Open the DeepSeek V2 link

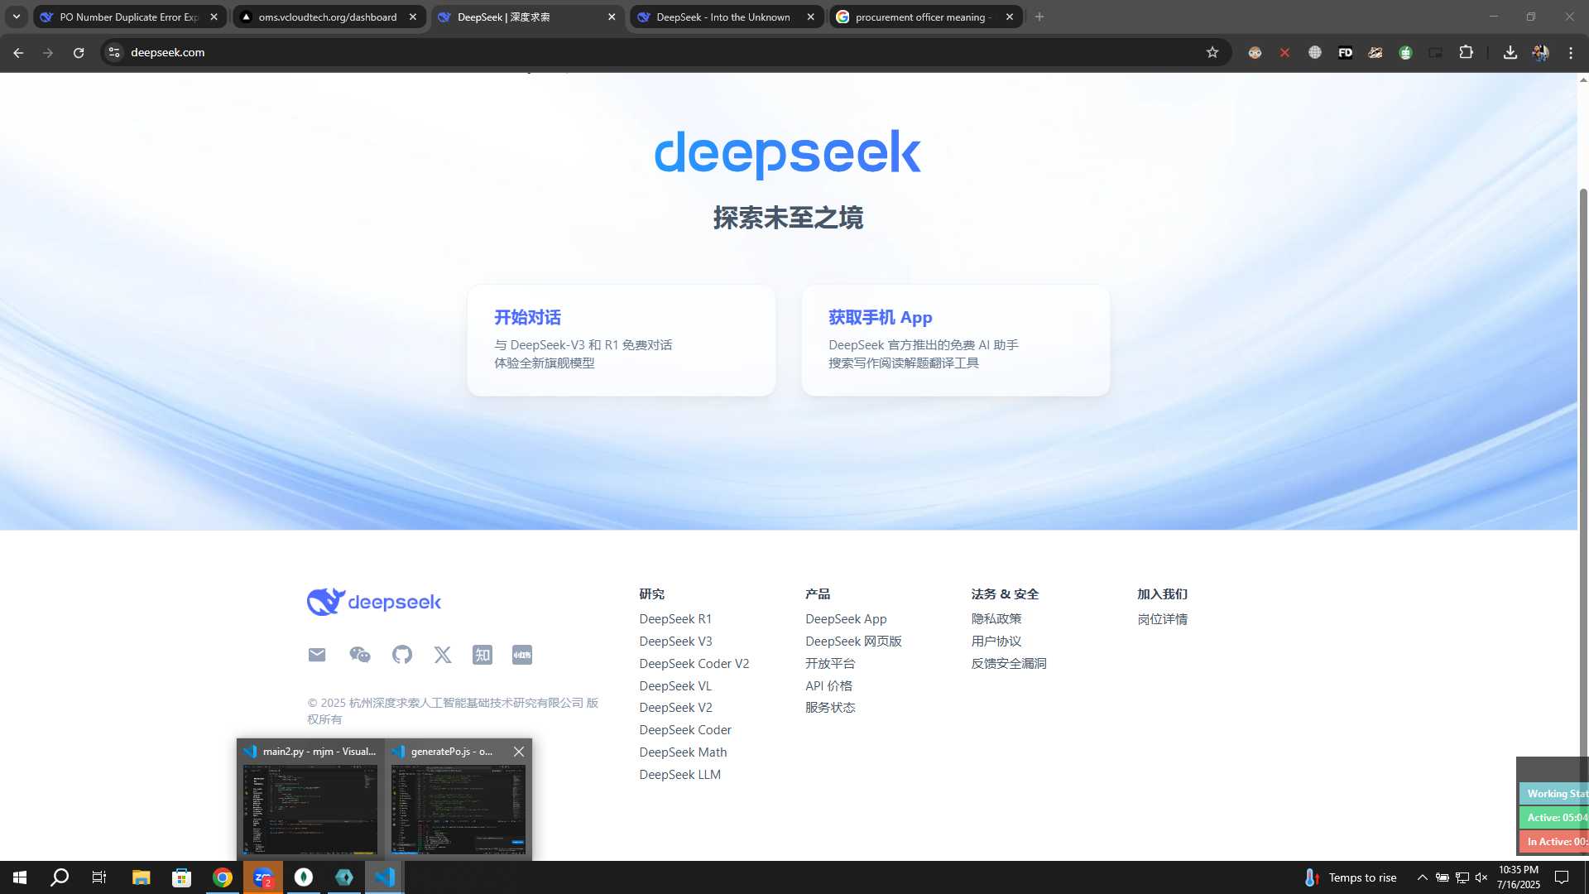(x=675, y=708)
